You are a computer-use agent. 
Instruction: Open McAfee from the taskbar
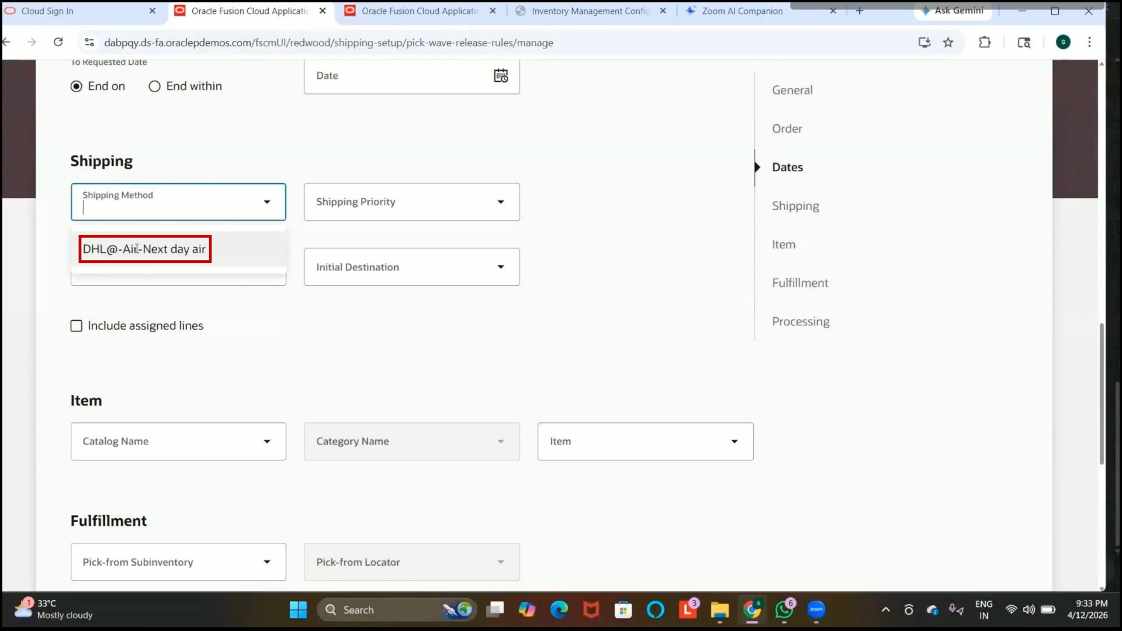pyautogui.click(x=591, y=610)
